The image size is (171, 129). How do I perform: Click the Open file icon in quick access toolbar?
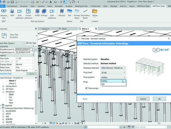pos(8,2)
